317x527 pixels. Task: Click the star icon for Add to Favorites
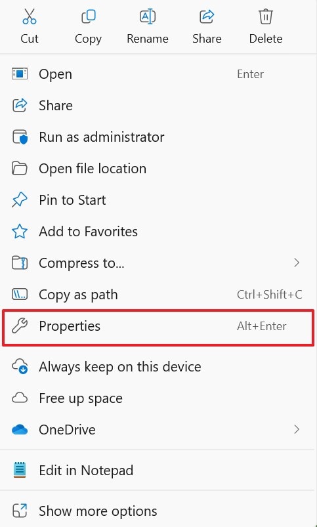tap(20, 232)
